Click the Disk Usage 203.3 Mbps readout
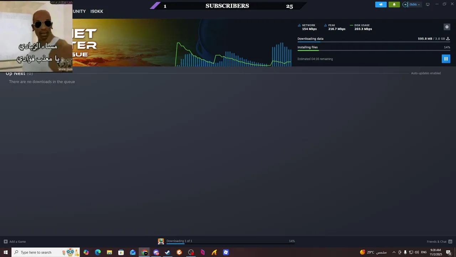 361,27
